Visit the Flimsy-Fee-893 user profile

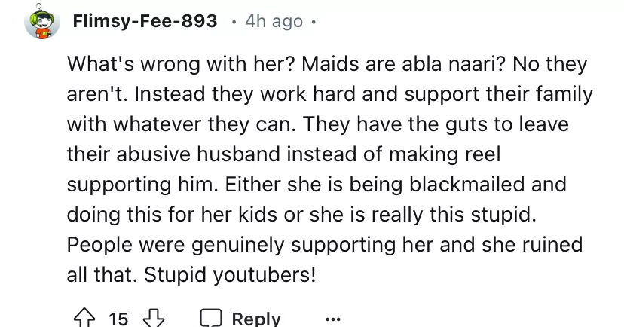tap(144, 23)
